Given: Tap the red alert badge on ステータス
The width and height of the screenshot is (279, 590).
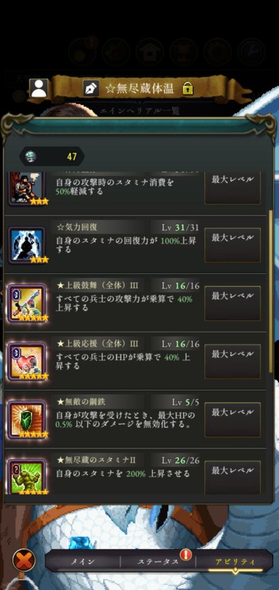Looking at the screenshot, I should point(185,554).
